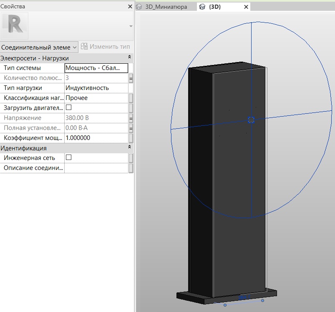
Task: Click associate button for Классификация нагрузок
Action: point(131,98)
